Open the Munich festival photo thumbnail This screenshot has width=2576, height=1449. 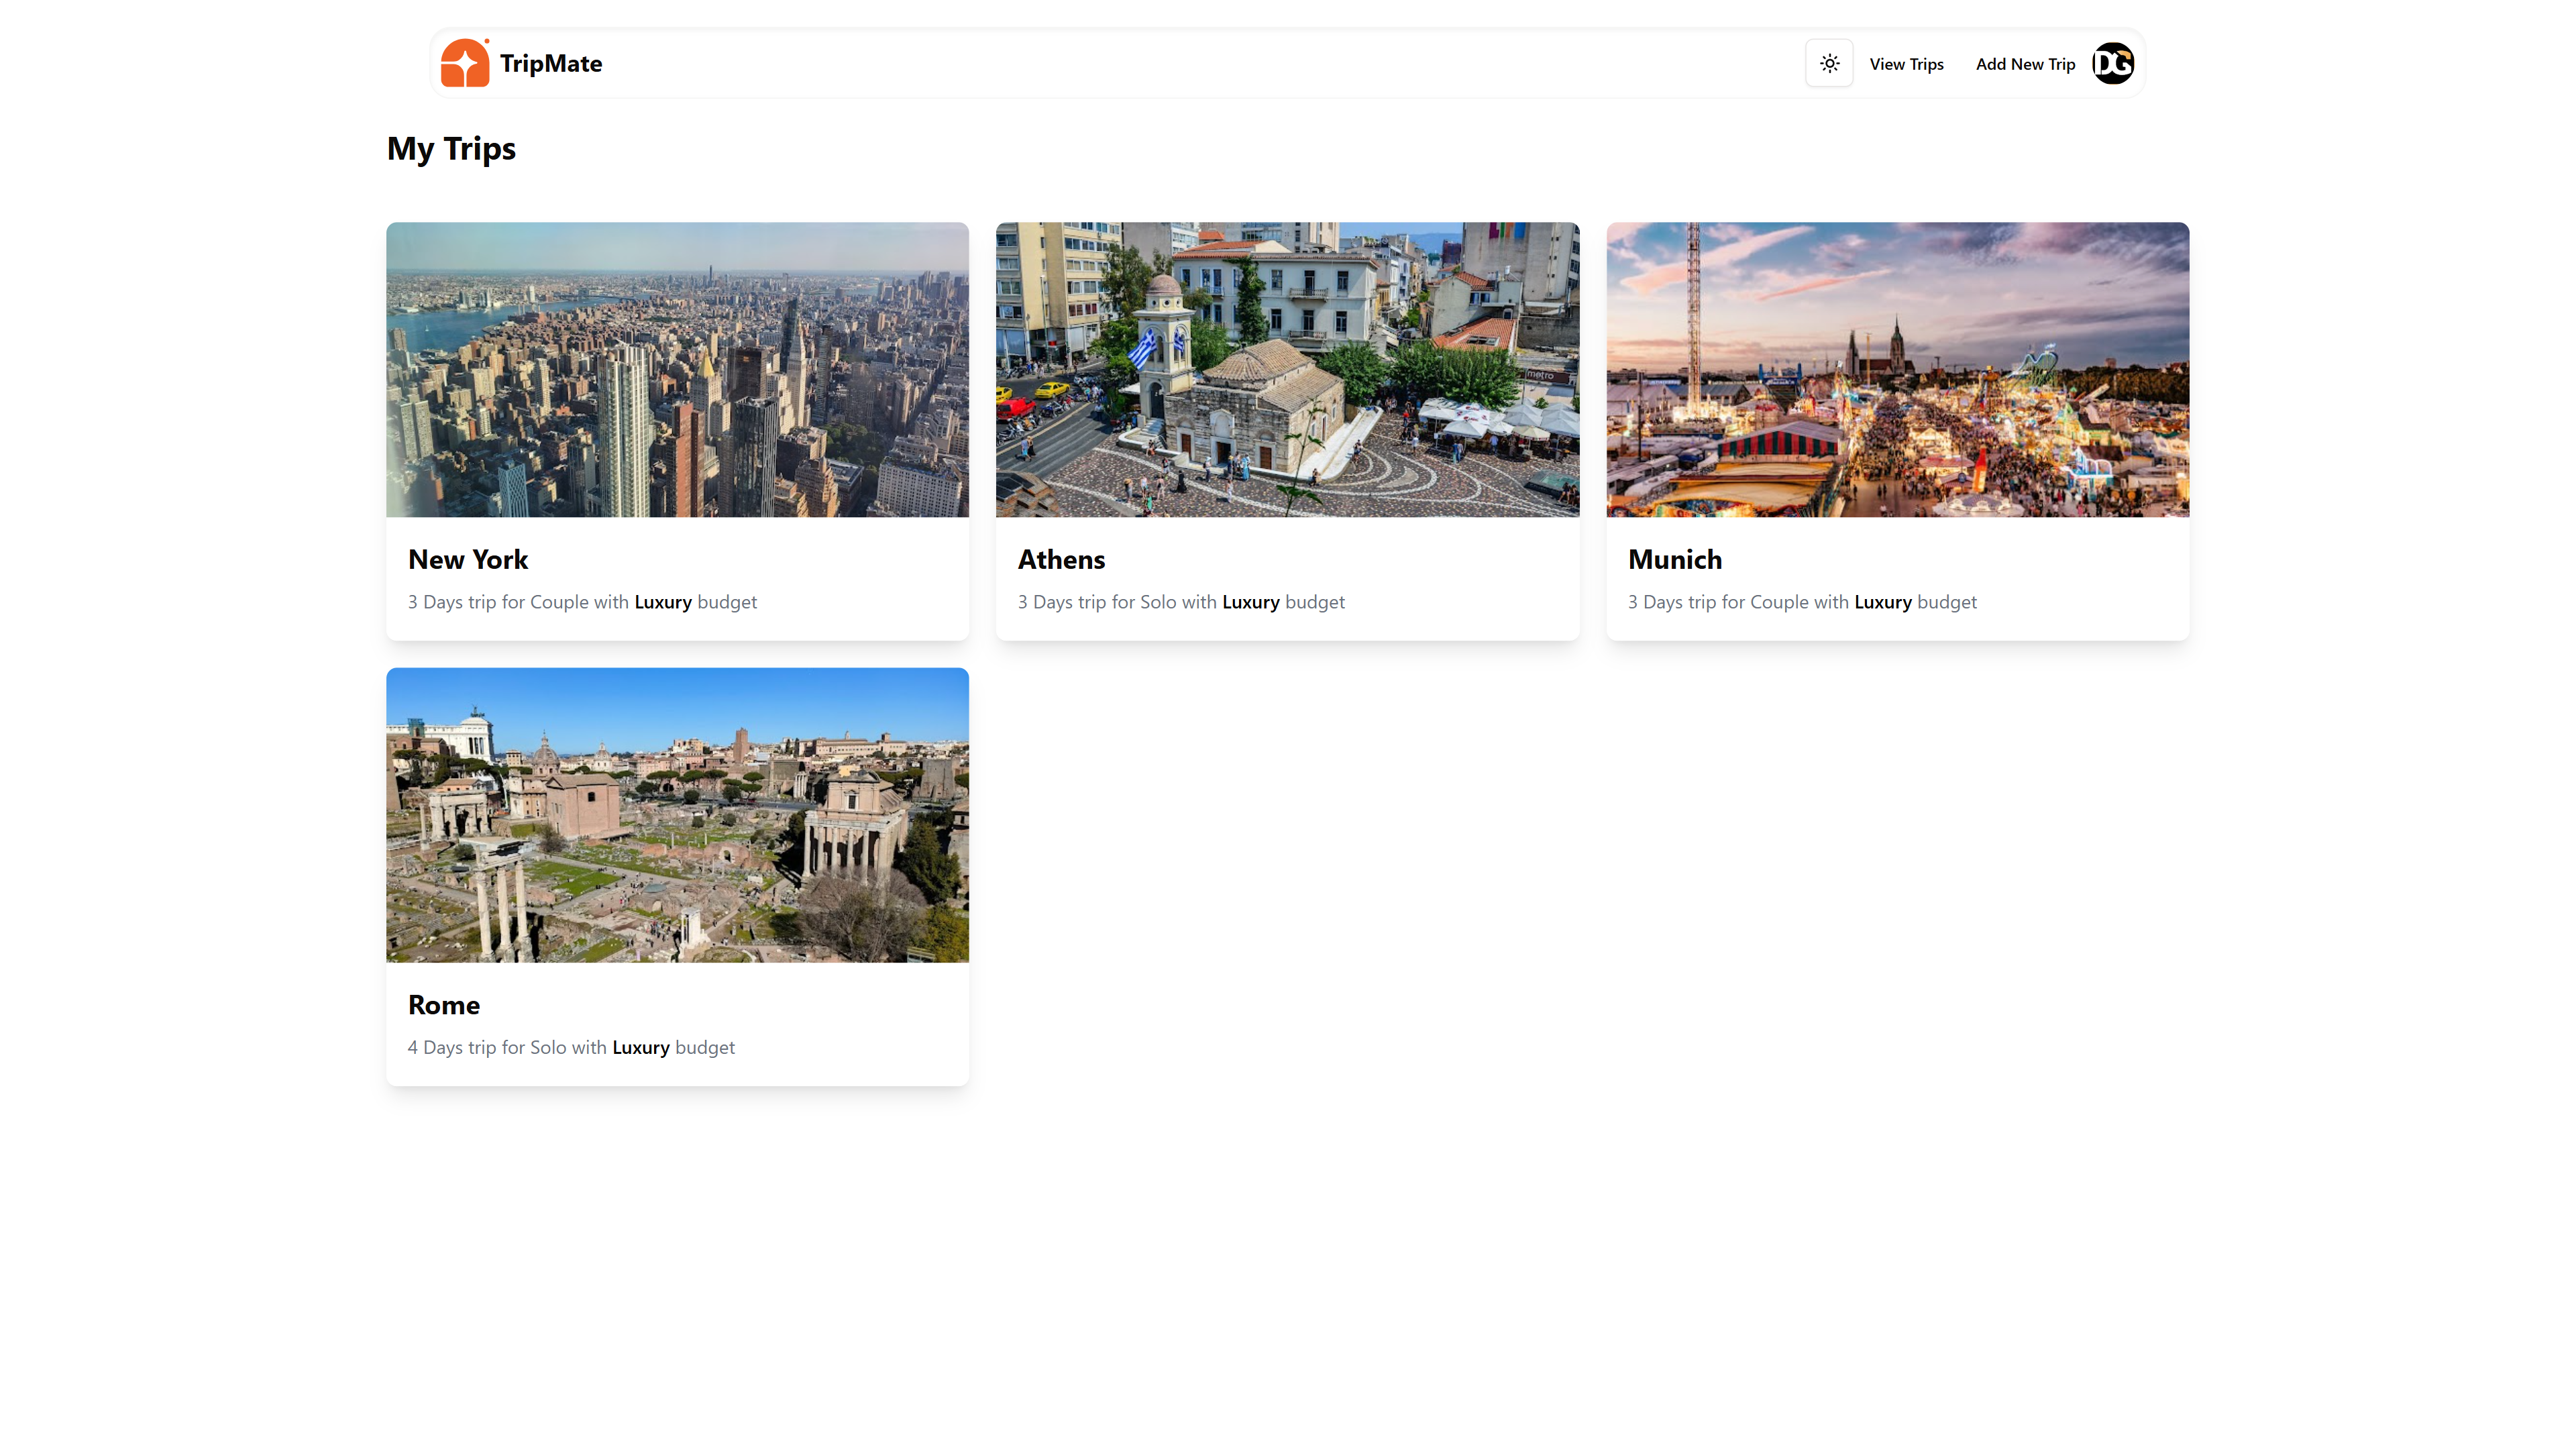pos(1897,369)
